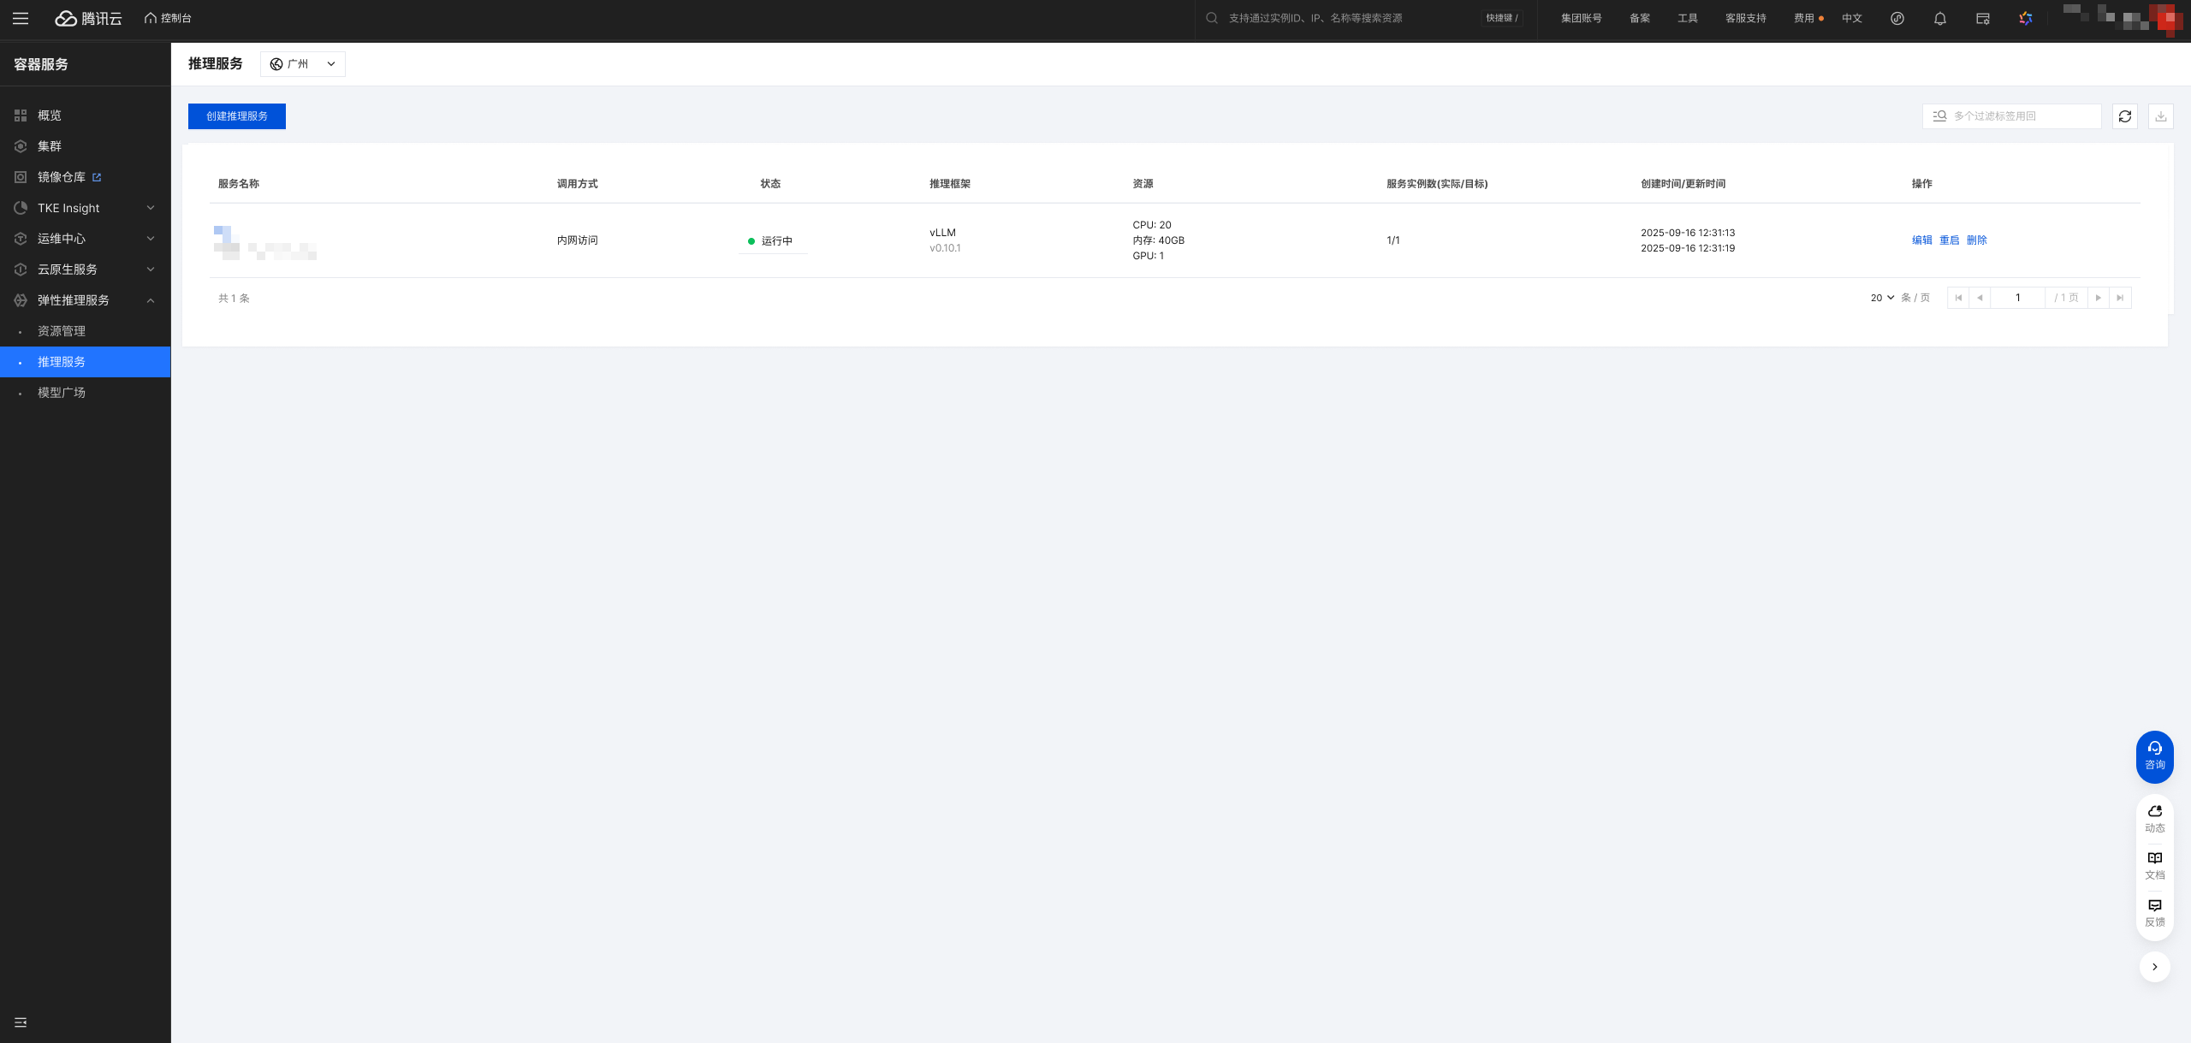Click the 动态 updates floating icon
The width and height of the screenshot is (2191, 1043).
pos(2154,818)
